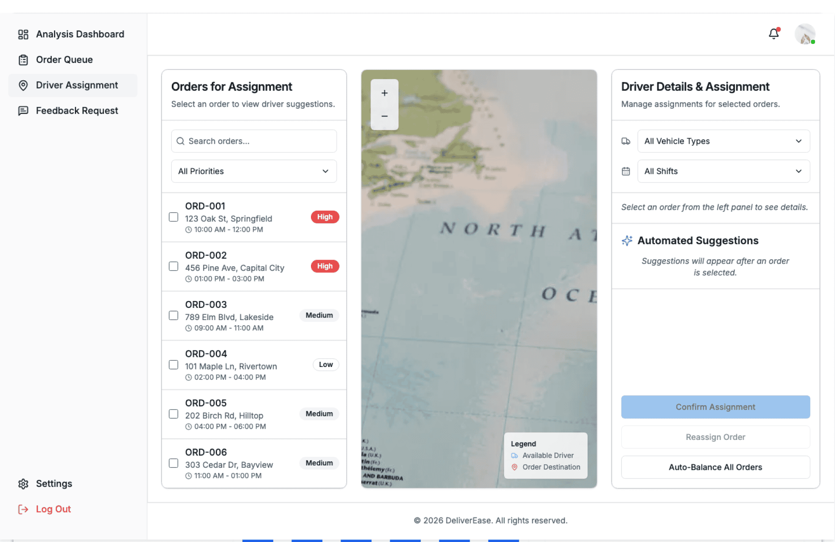This screenshot has height=542, width=835.
Task: Check the ORD-001 order checkbox
Action: 174,217
